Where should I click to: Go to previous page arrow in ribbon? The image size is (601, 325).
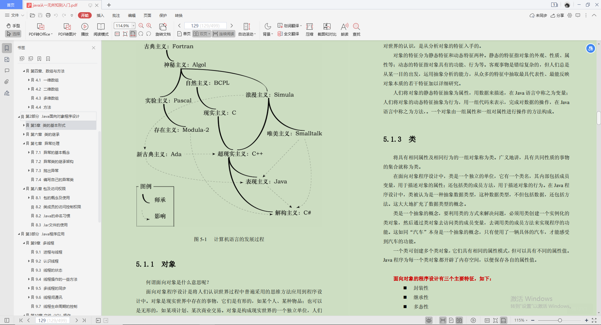tap(179, 26)
